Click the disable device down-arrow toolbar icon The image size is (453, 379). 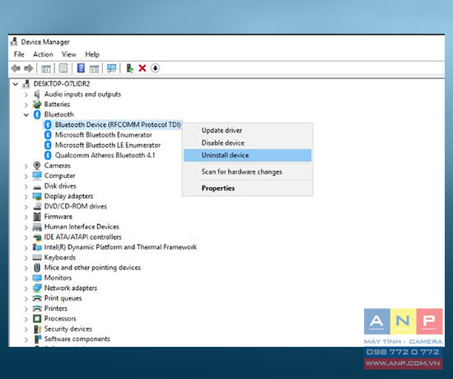click(x=155, y=68)
